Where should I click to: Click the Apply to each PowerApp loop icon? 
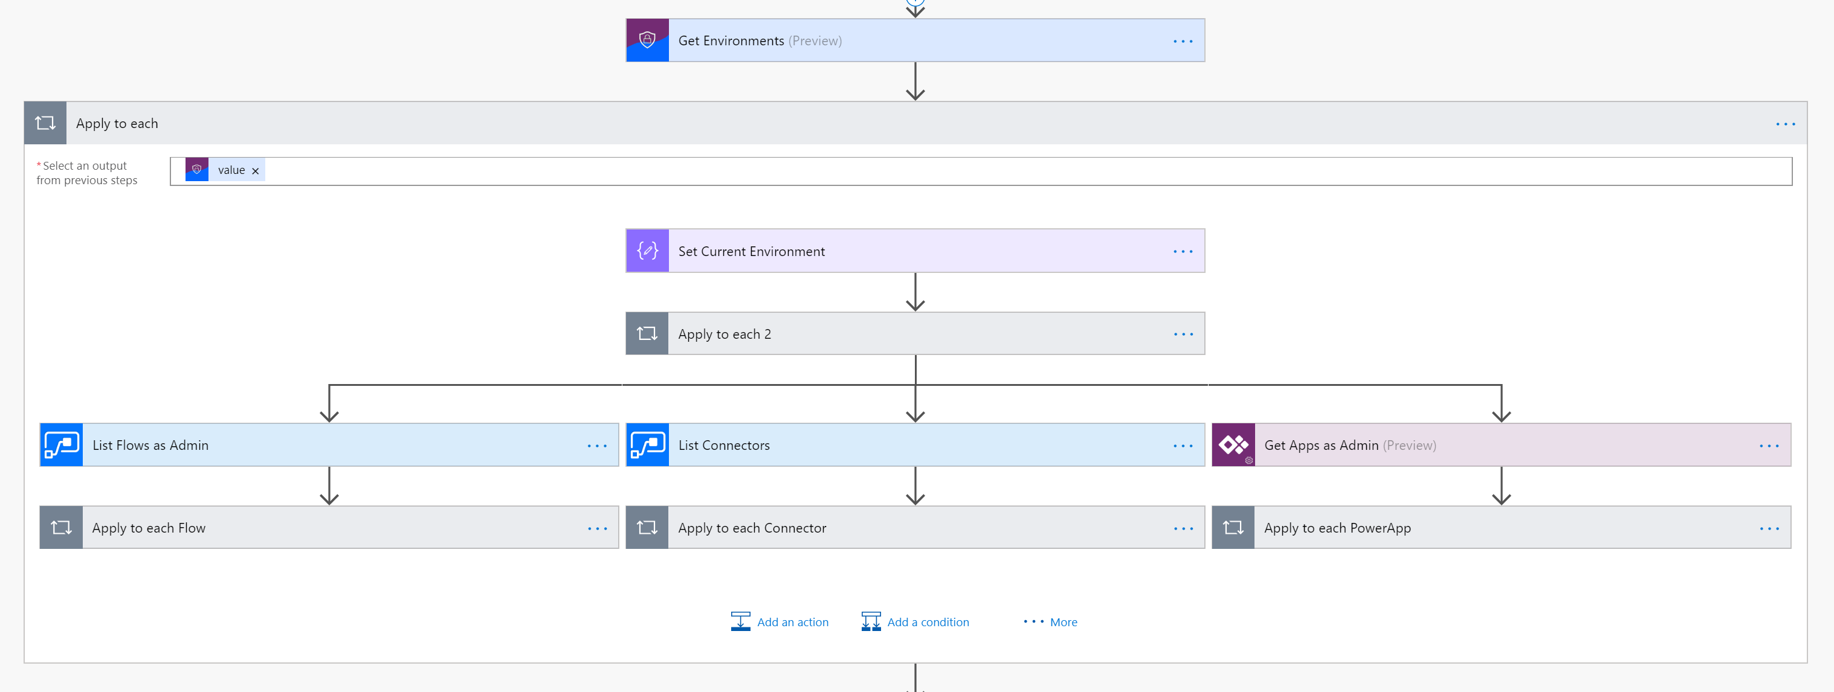pyautogui.click(x=1232, y=528)
